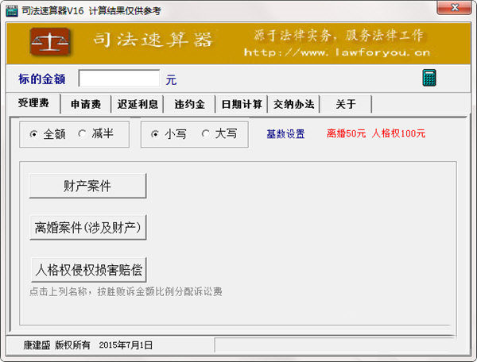Click the title bar app icon
Screen dimensions: 477x362
12,10
